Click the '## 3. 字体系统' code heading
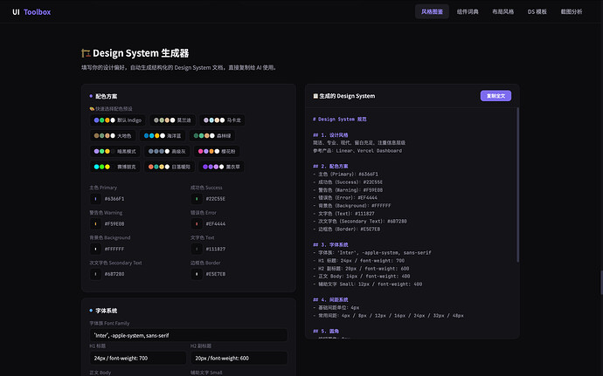The height and width of the screenshot is (376, 603). 330,244
